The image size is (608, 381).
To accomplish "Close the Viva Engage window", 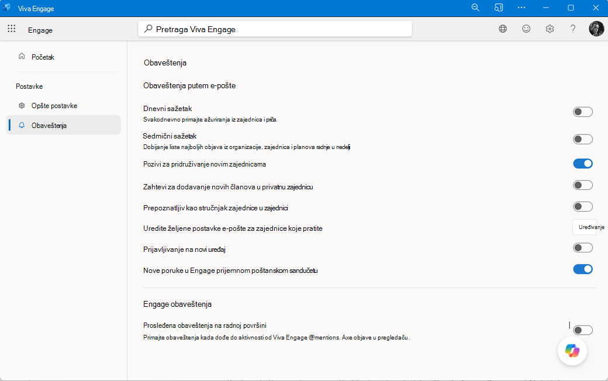I will click(x=596, y=8).
